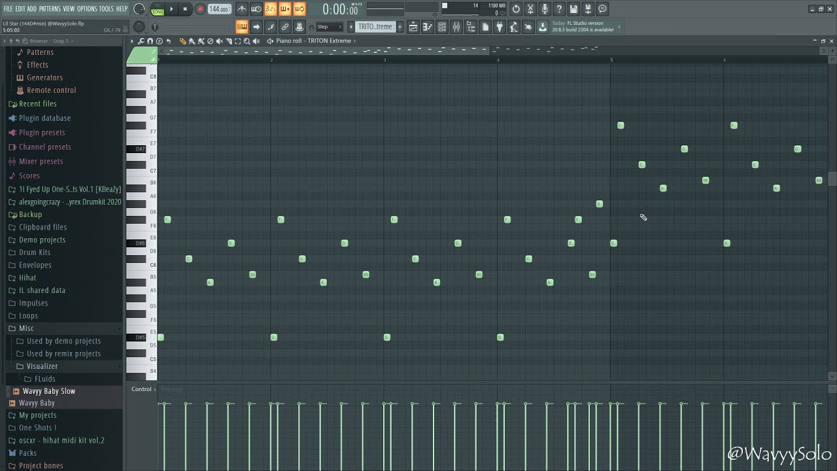
Task: Click the piano roll vertical scrollbar
Action: click(x=832, y=179)
